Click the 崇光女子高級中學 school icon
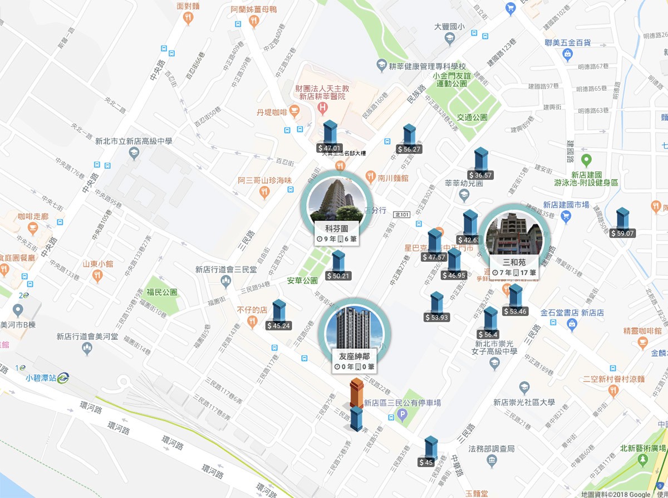The width and height of the screenshot is (668, 498). click(494, 364)
